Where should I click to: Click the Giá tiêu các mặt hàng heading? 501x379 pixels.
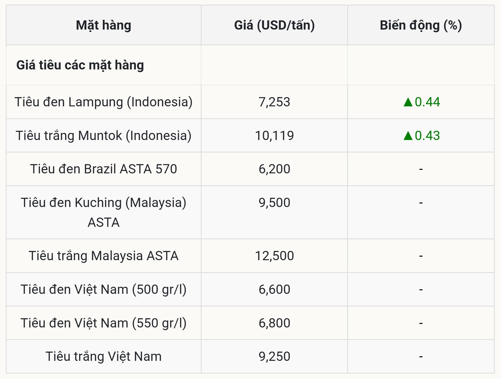point(80,65)
